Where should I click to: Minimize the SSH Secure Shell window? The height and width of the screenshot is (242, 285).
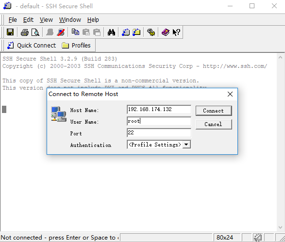[x=230, y=6]
